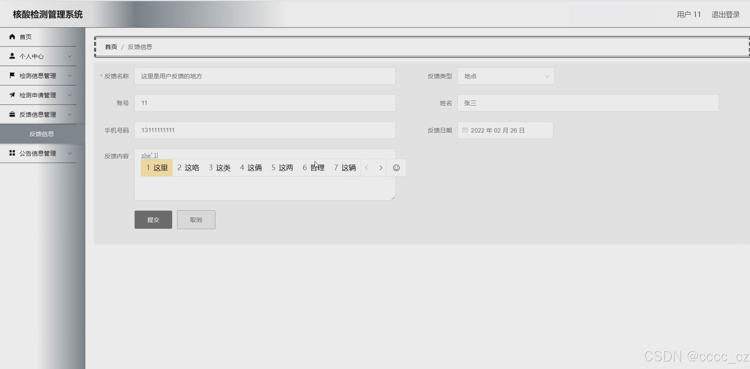Screen dimensions: 750x369
Task: Open the IME emoji smiley panel
Action: 396,168
